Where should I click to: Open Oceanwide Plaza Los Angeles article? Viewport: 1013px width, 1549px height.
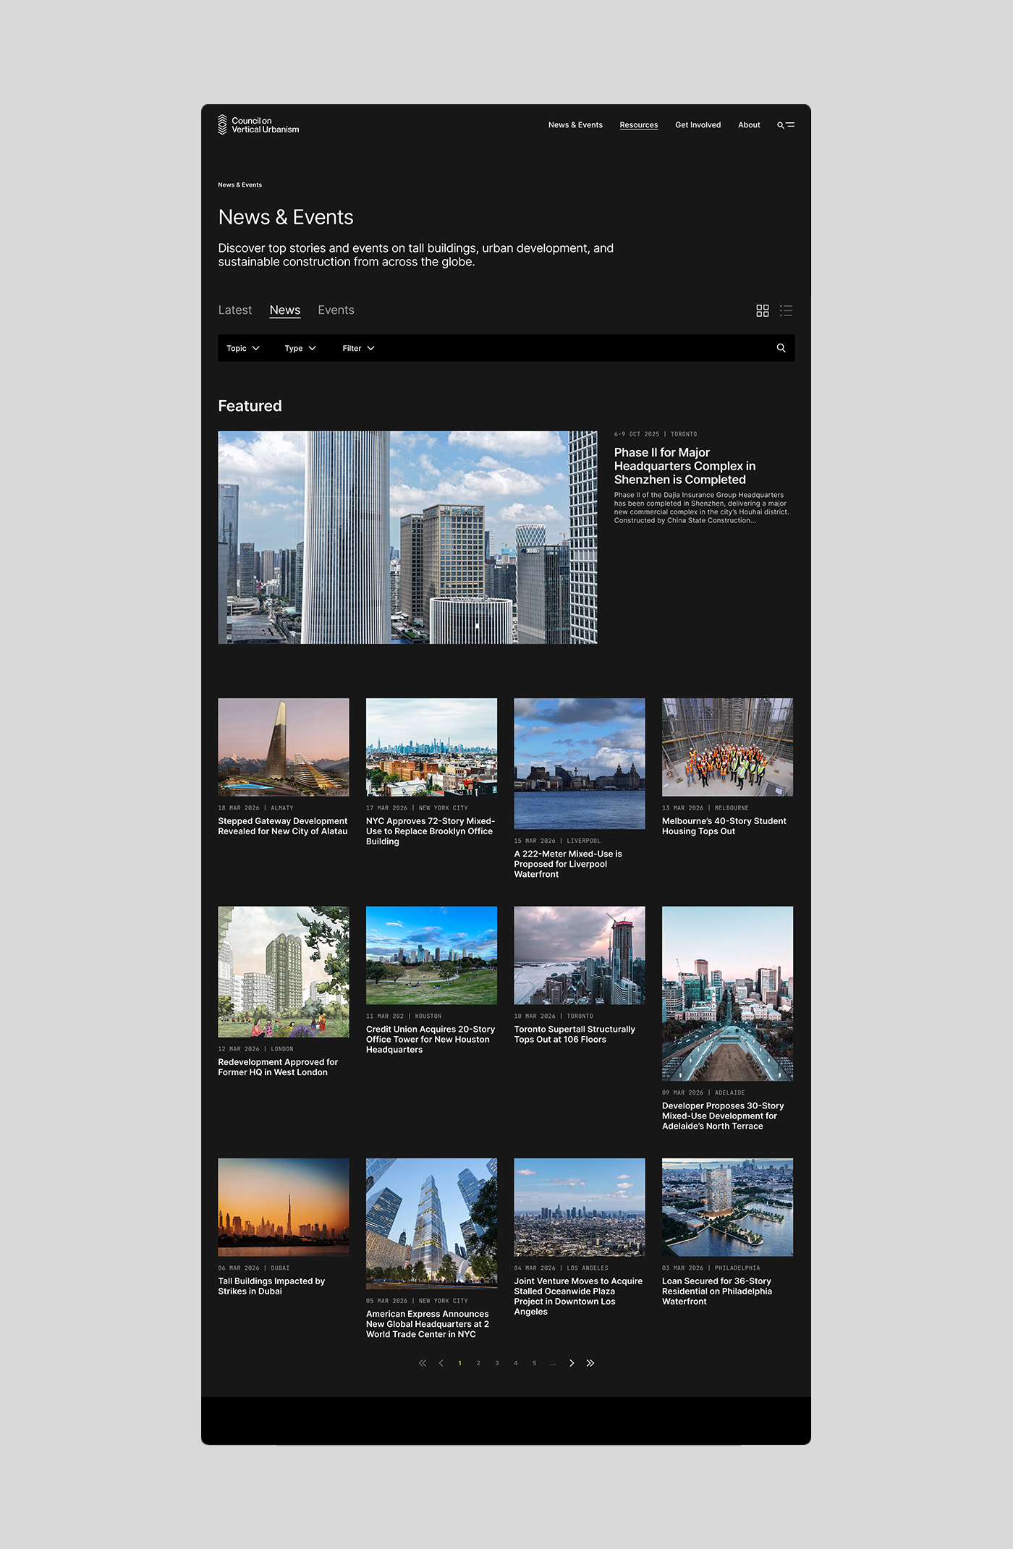[578, 1297]
